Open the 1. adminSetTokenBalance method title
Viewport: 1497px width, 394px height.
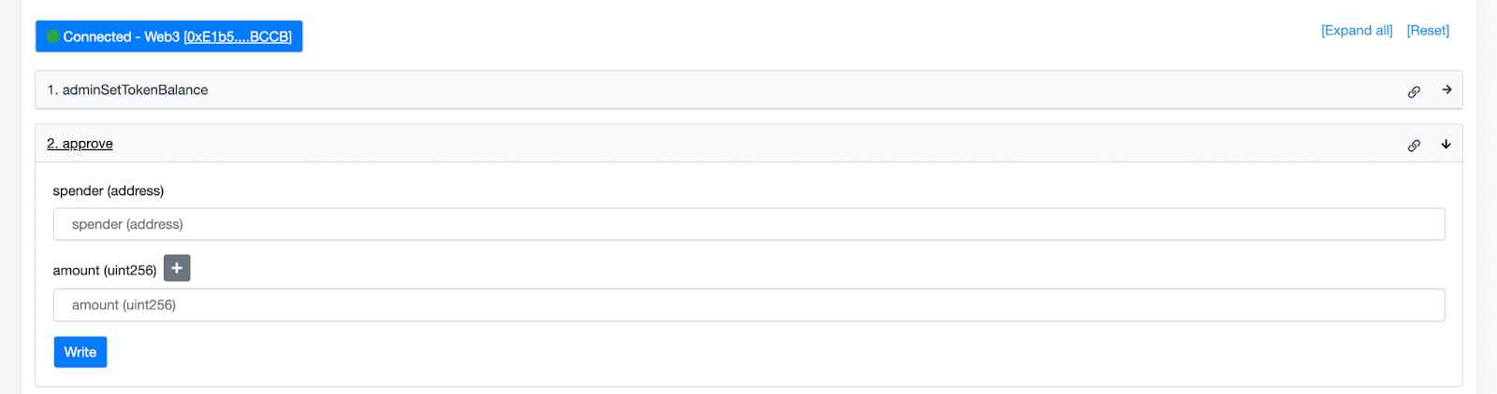coord(127,90)
